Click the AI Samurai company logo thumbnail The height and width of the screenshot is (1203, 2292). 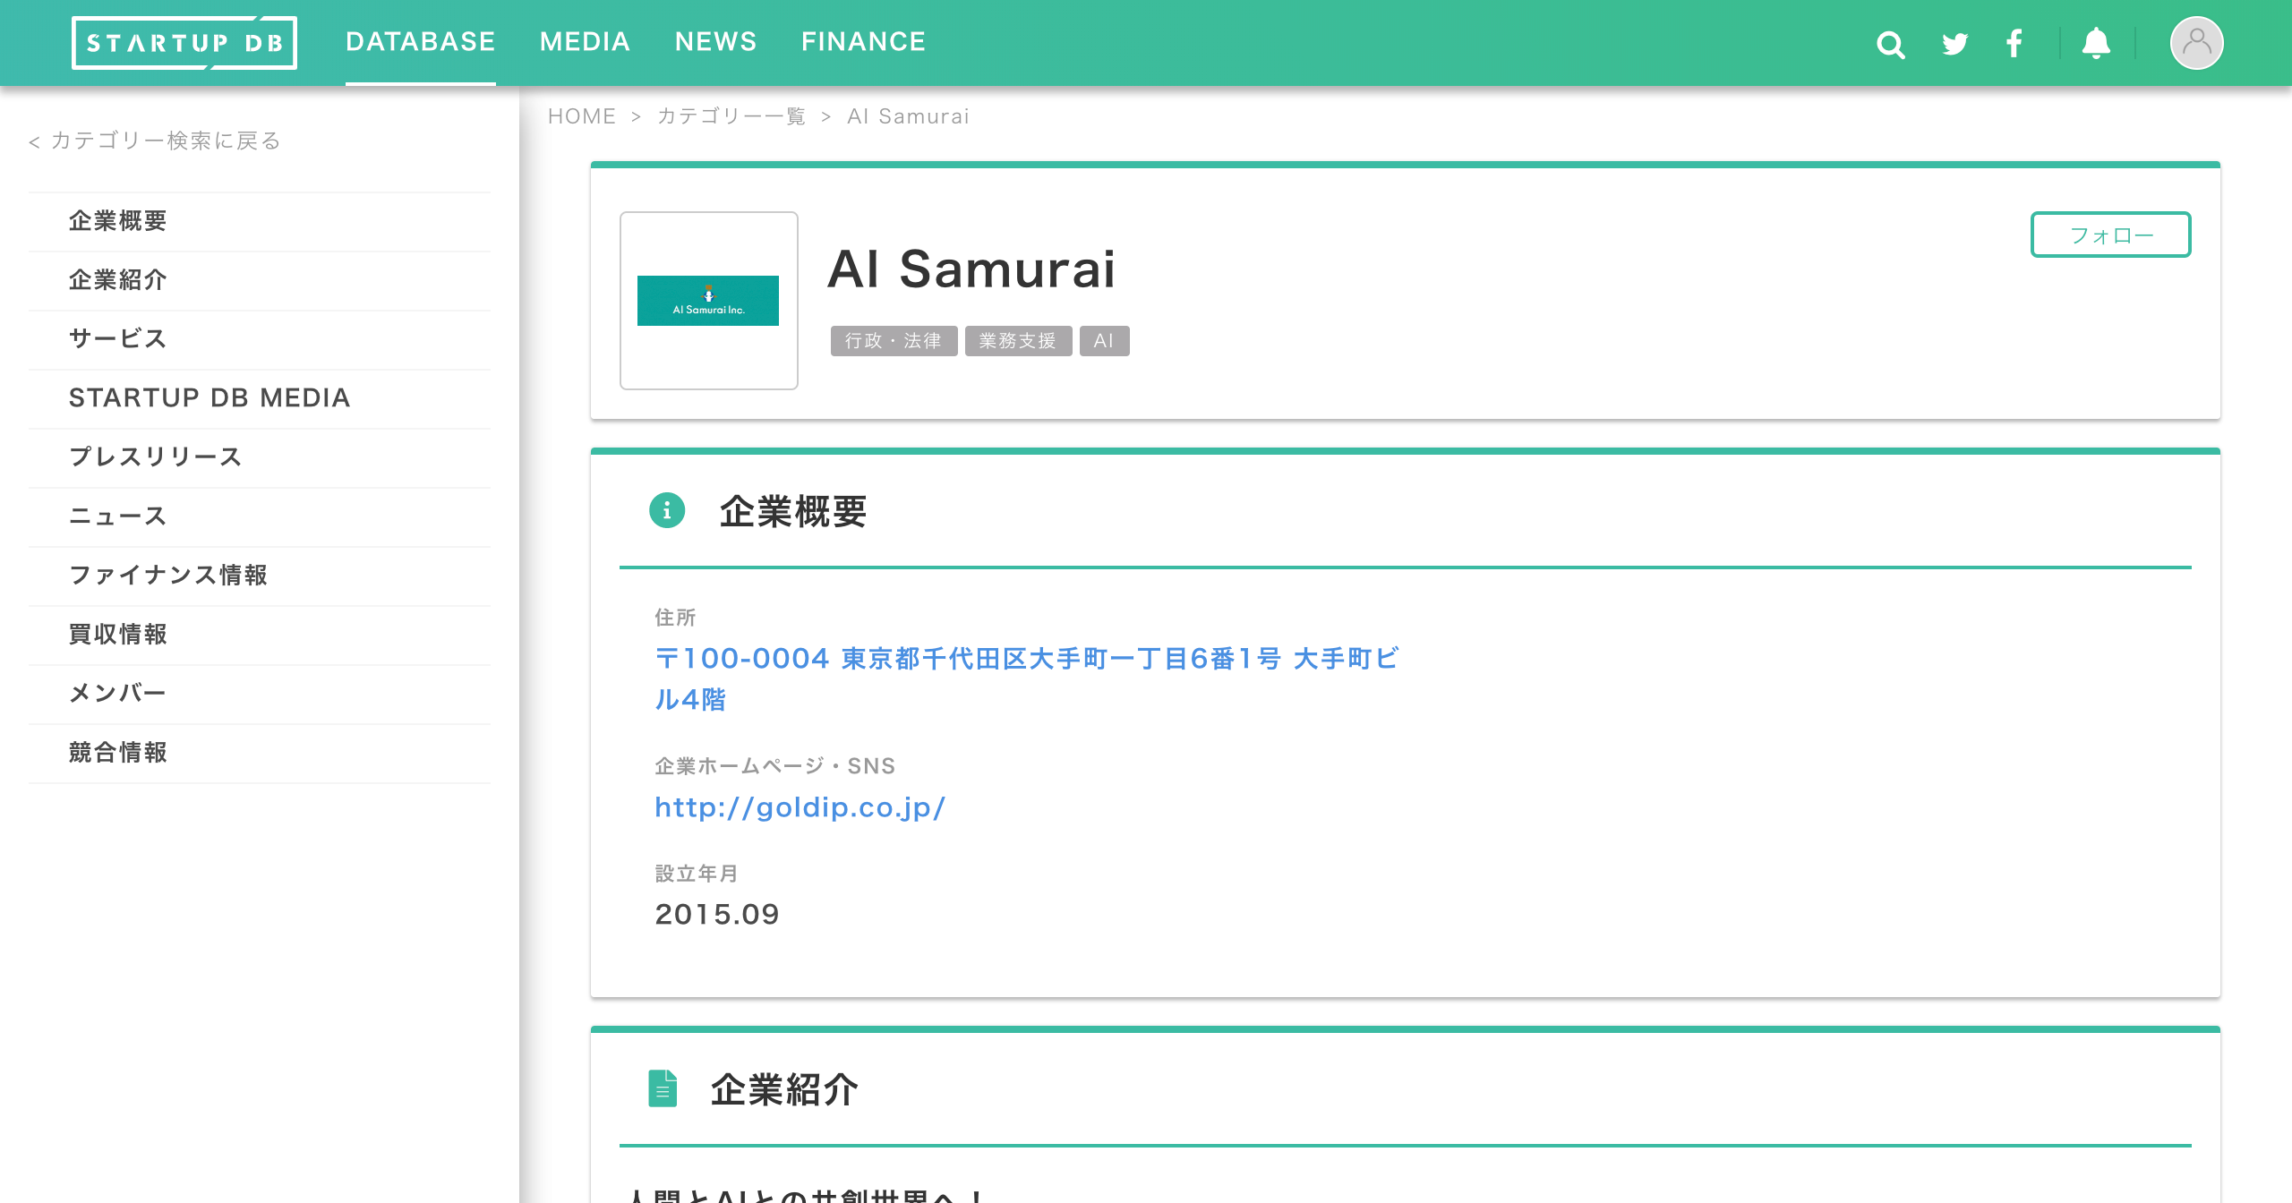(708, 301)
